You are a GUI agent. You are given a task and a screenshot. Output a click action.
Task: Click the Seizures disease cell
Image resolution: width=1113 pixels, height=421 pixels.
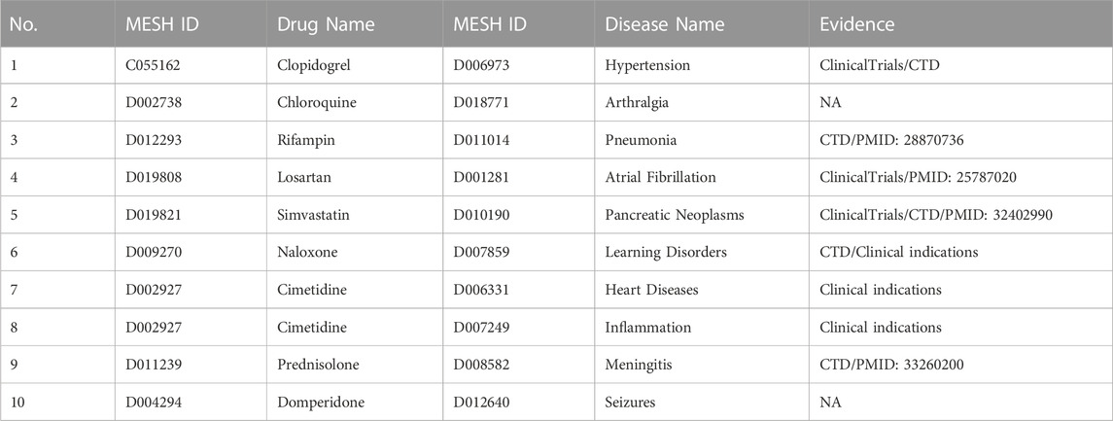click(701, 403)
